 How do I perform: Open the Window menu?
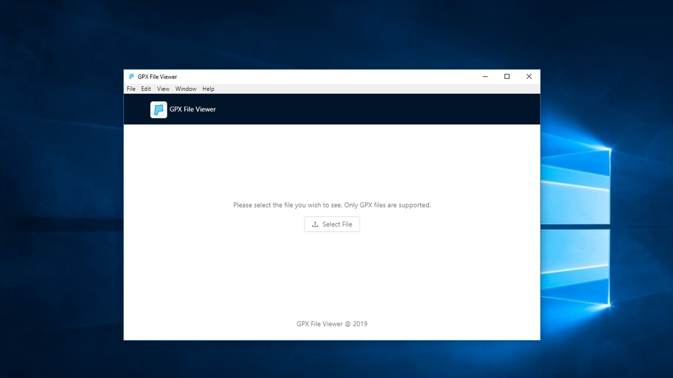coord(186,89)
